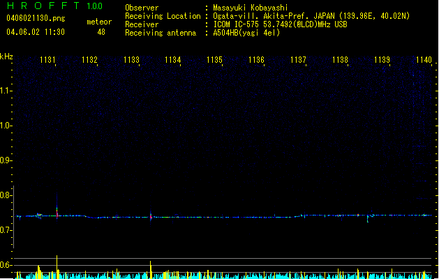Viewport: 439px width, 279px height.
Task: Click the antenna value A504HB(yagi 4el)
Action: pos(246,33)
